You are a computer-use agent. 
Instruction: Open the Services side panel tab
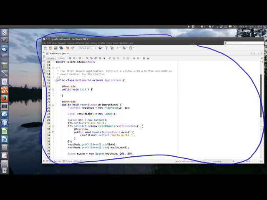(44, 68)
